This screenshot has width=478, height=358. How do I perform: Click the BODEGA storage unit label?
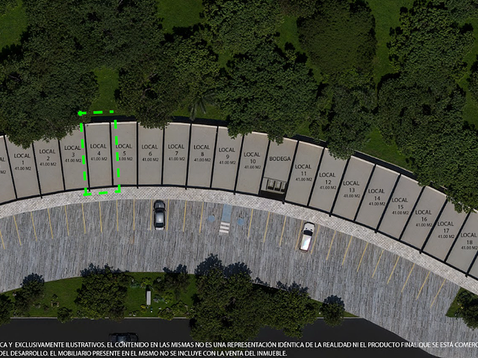280,159
